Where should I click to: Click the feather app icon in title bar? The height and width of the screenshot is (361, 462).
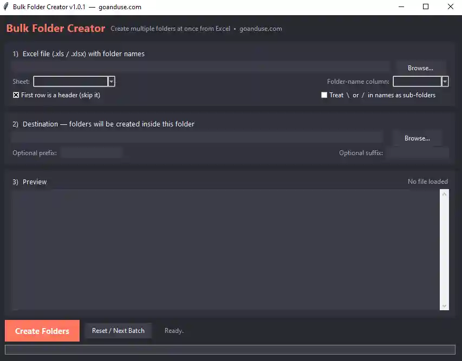[x=6, y=7]
